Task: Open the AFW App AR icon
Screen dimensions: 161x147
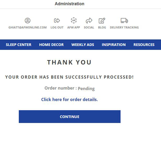Action: click(74, 21)
